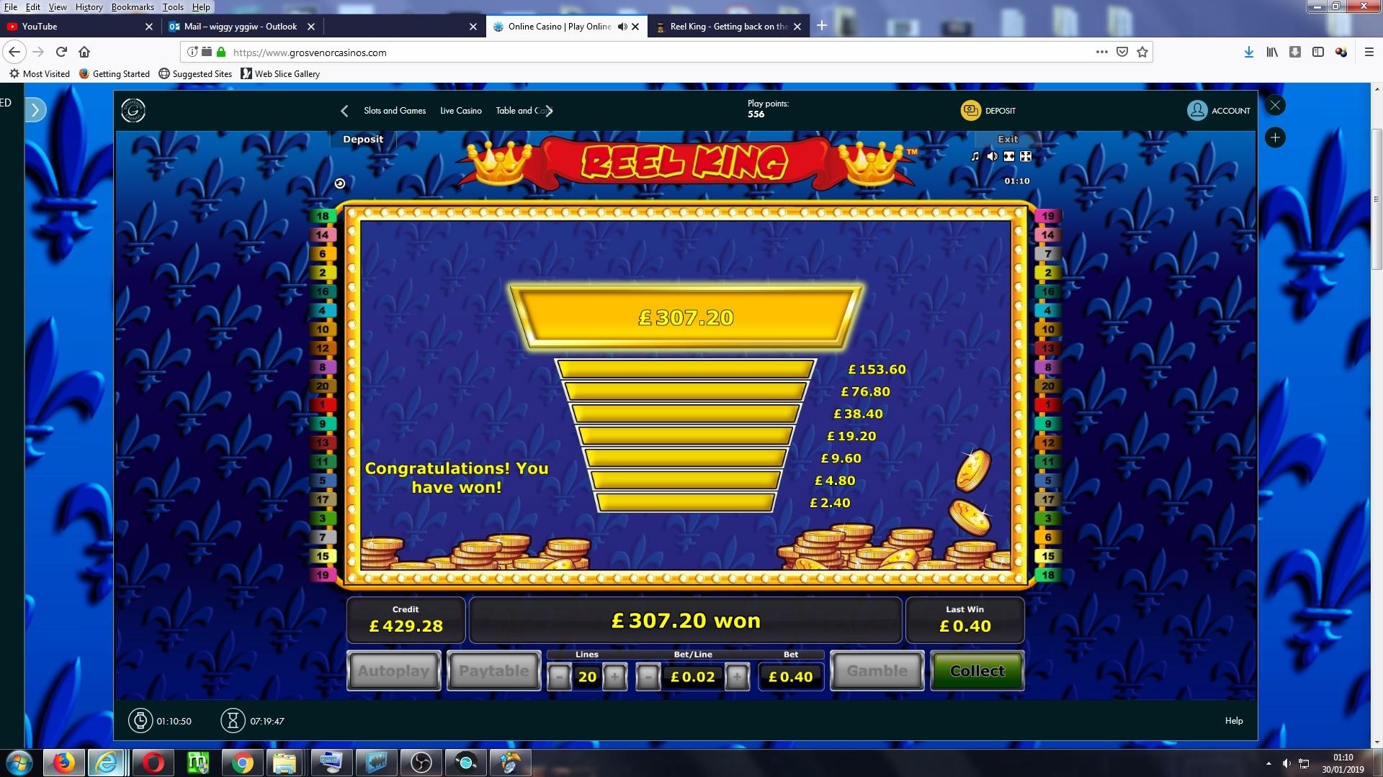Mute the Online Casino tab audio

[622, 27]
